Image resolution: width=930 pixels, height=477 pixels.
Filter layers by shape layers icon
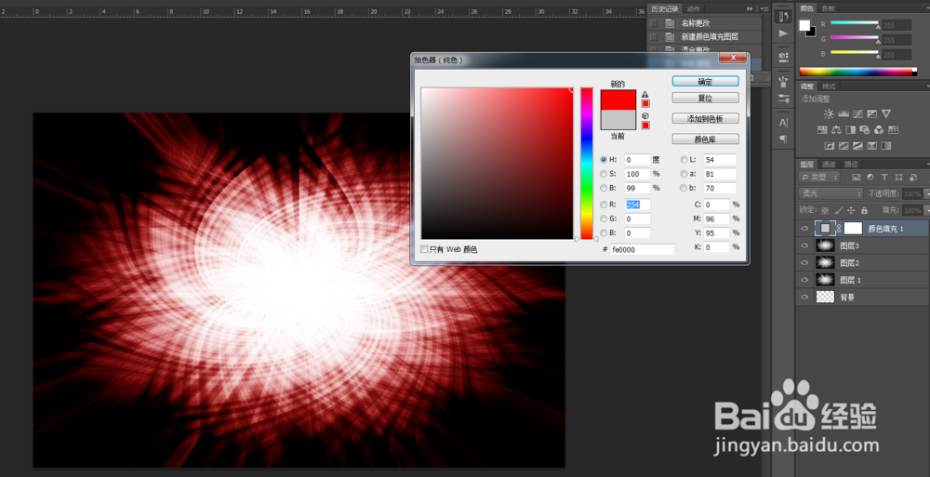[898, 177]
